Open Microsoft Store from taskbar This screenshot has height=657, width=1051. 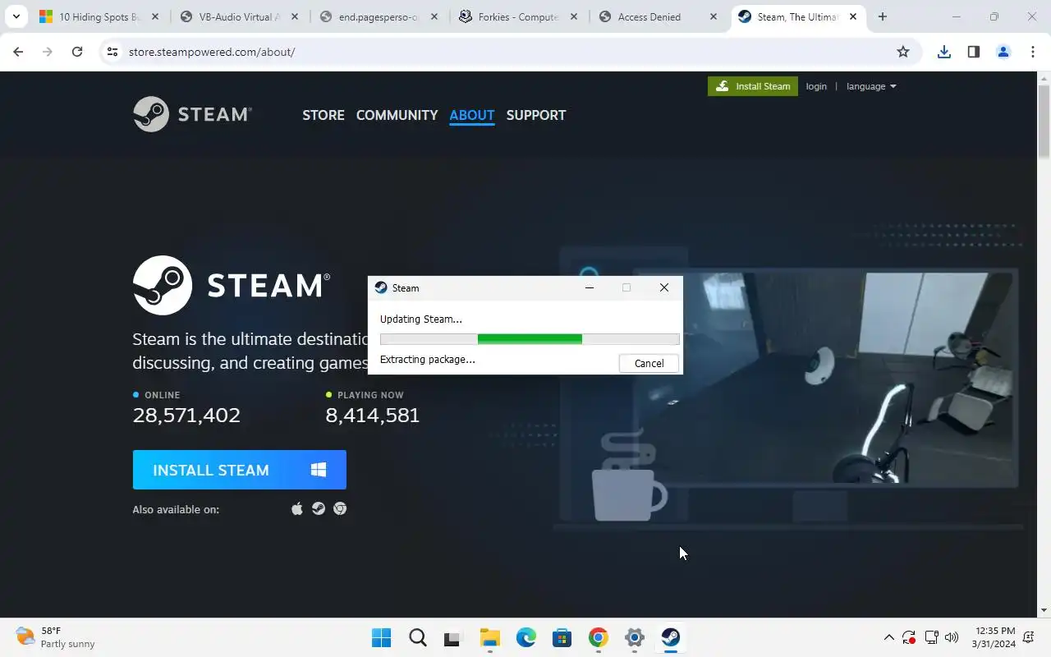(562, 637)
